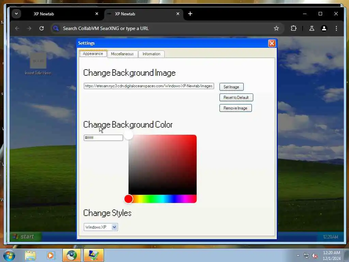Open the browser three-dot menu
349x262 pixels.
coord(336,28)
